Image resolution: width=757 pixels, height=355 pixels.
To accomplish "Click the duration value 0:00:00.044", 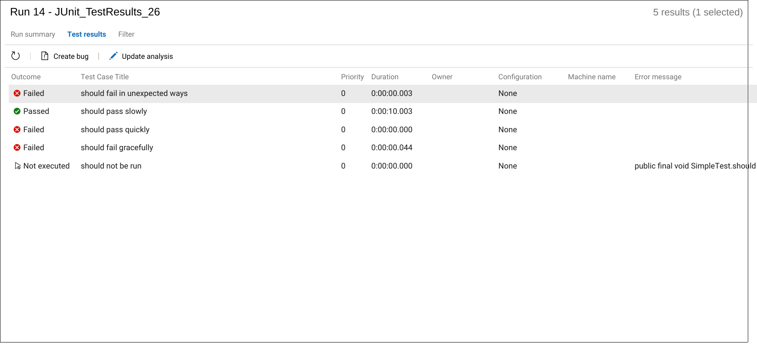I will click(x=392, y=148).
